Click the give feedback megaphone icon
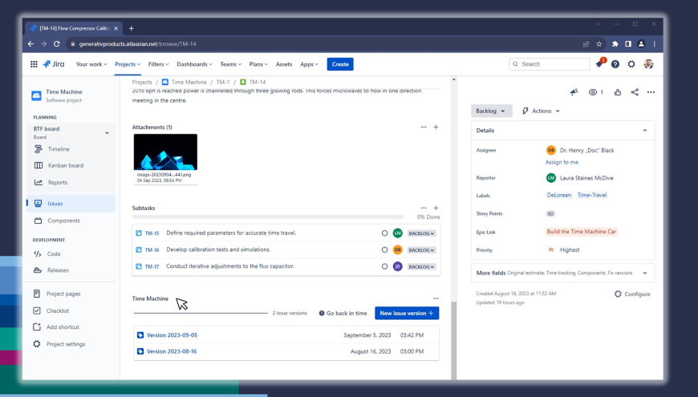This screenshot has width=698, height=397. pyautogui.click(x=574, y=92)
